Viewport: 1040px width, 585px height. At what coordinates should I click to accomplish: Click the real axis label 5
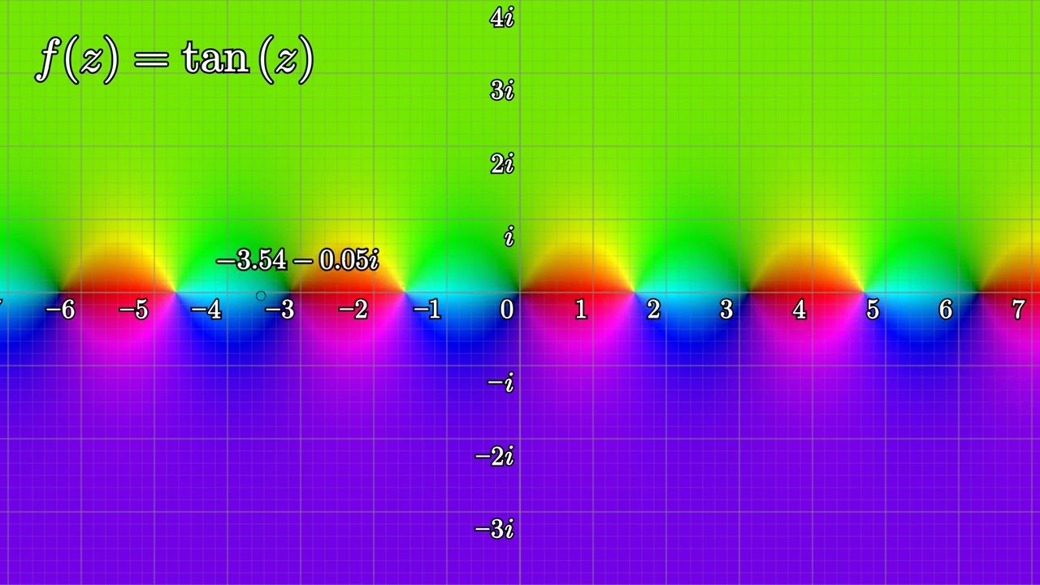pyautogui.click(x=873, y=310)
